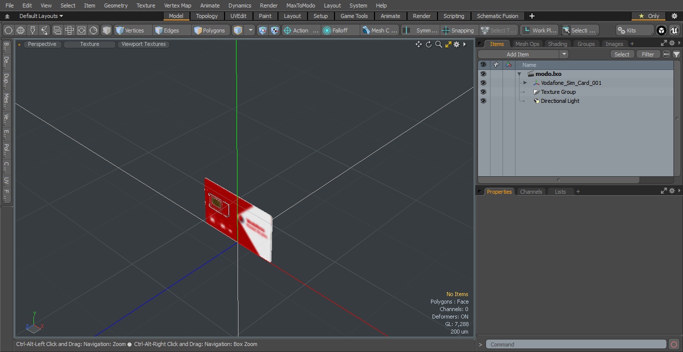Open viewport settings gear icon

(x=456, y=44)
